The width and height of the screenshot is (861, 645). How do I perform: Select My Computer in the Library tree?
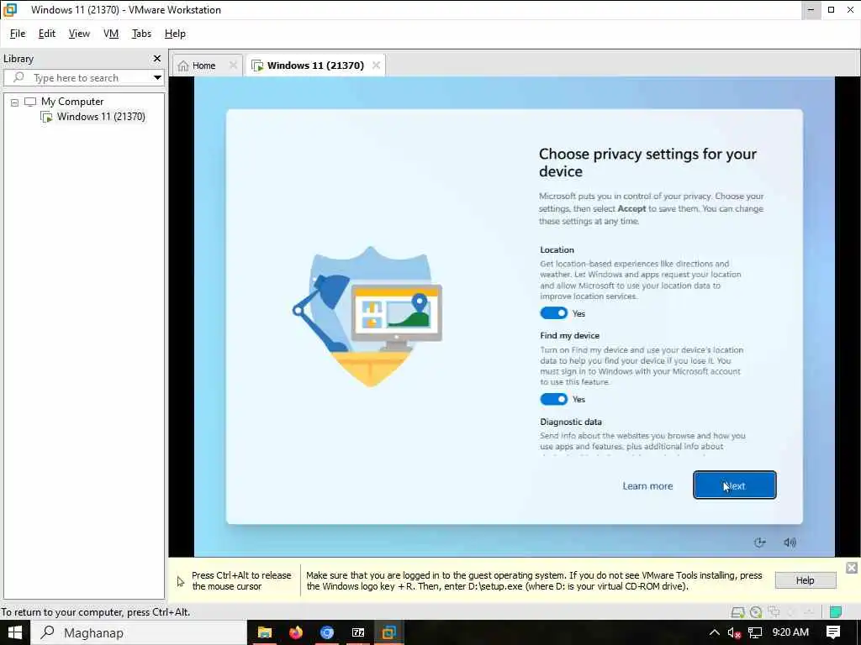(72, 102)
